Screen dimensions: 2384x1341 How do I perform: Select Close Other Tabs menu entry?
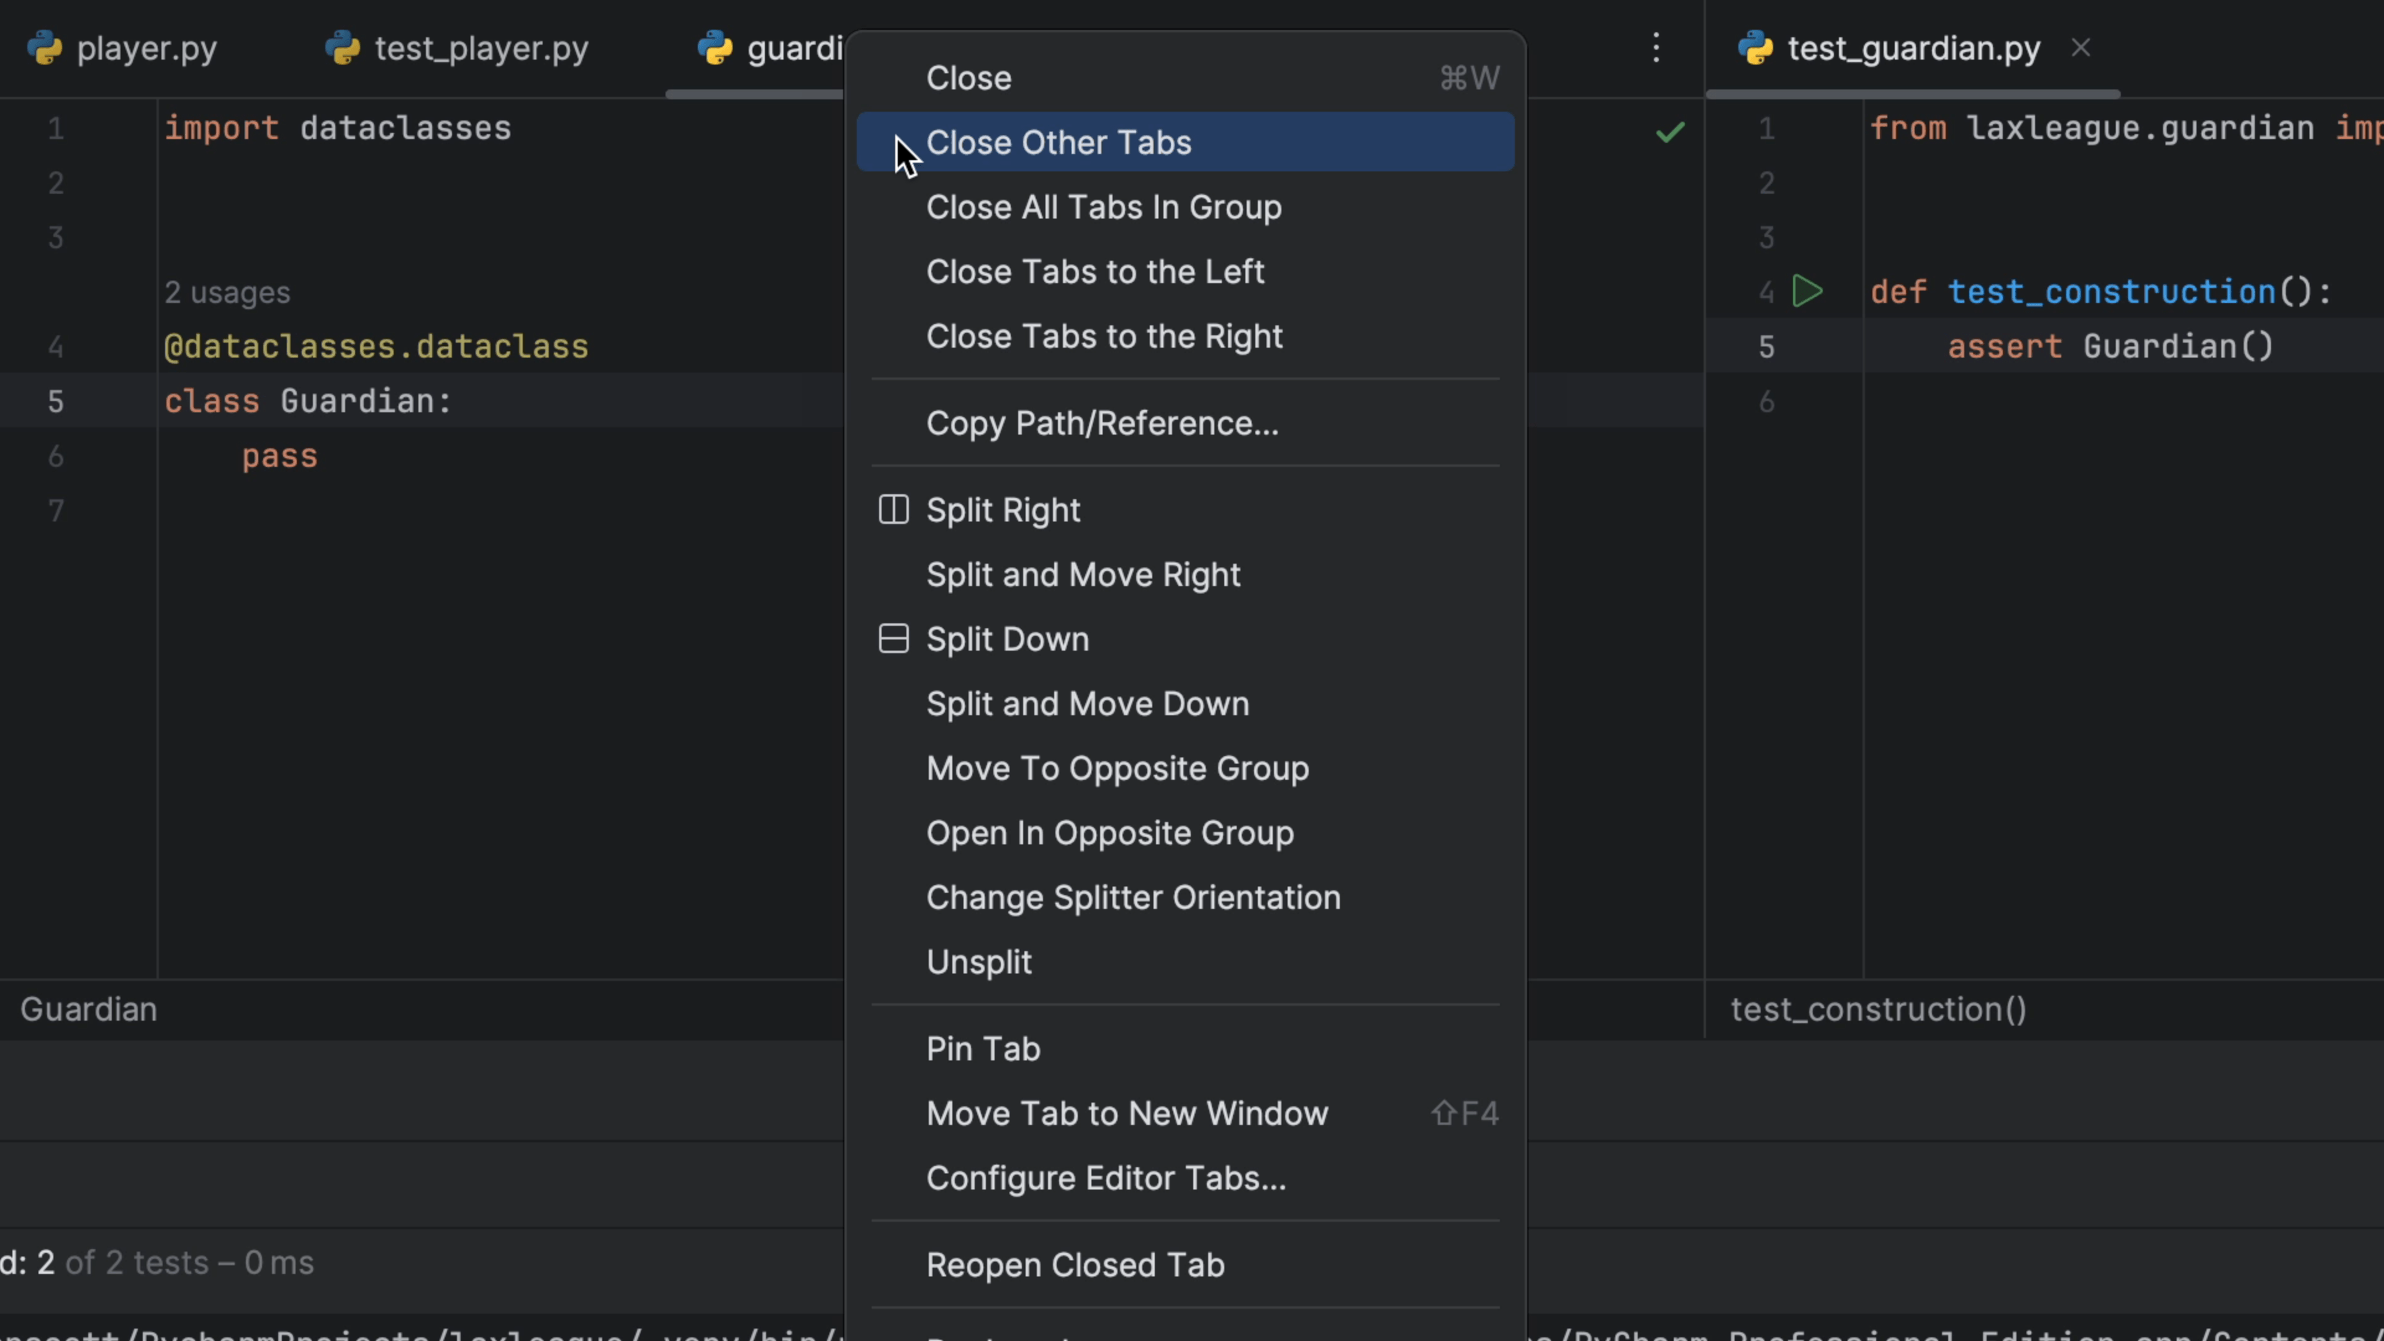(x=1058, y=143)
